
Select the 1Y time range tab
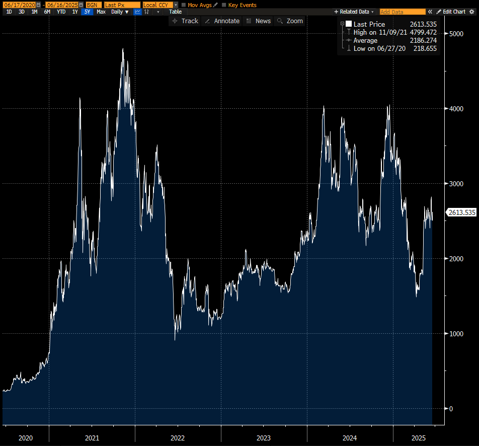point(75,12)
